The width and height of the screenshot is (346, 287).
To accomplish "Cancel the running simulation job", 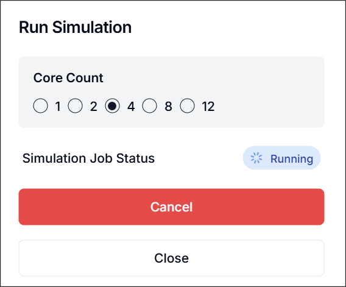I will (x=171, y=207).
